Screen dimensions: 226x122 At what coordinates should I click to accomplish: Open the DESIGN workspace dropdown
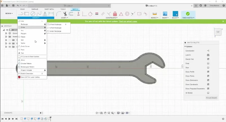tap(9, 13)
